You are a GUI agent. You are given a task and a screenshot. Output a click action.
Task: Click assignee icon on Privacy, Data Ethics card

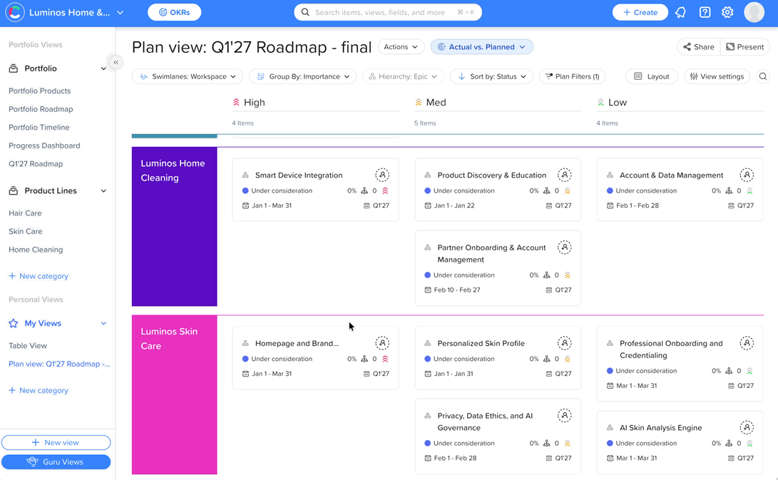pyautogui.click(x=564, y=416)
